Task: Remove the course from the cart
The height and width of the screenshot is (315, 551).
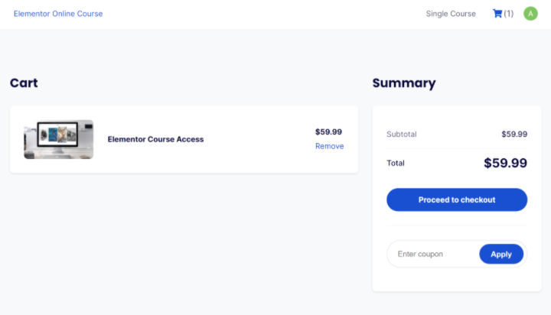Action: click(329, 146)
